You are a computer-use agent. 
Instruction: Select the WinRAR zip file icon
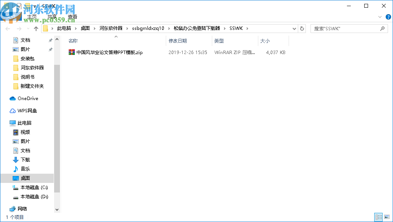coord(72,52)
